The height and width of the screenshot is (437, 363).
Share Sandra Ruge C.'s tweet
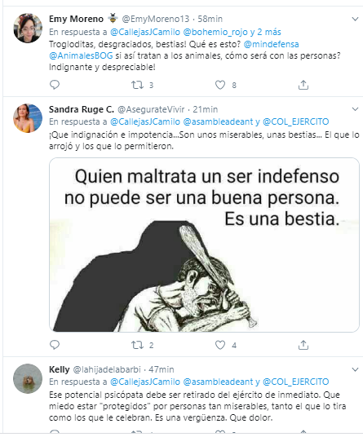click(x=303, y=345)
